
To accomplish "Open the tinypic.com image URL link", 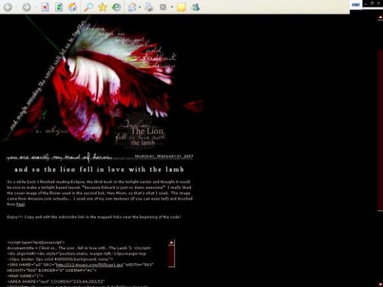I will point(89,265).
